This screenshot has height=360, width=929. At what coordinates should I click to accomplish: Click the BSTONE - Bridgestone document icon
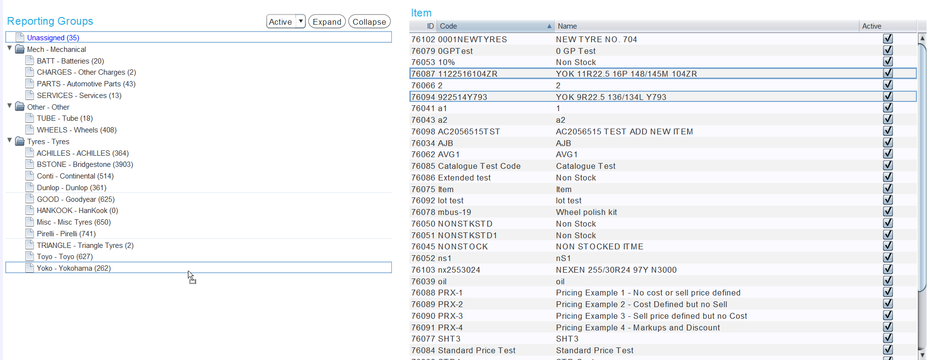tap(30, 164)
